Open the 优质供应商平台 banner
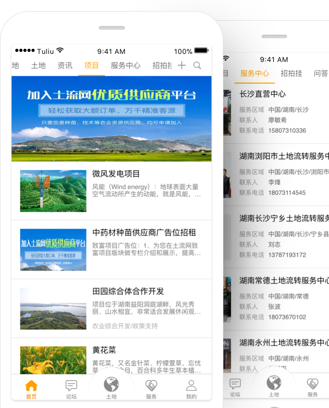 tap(112, 119)
